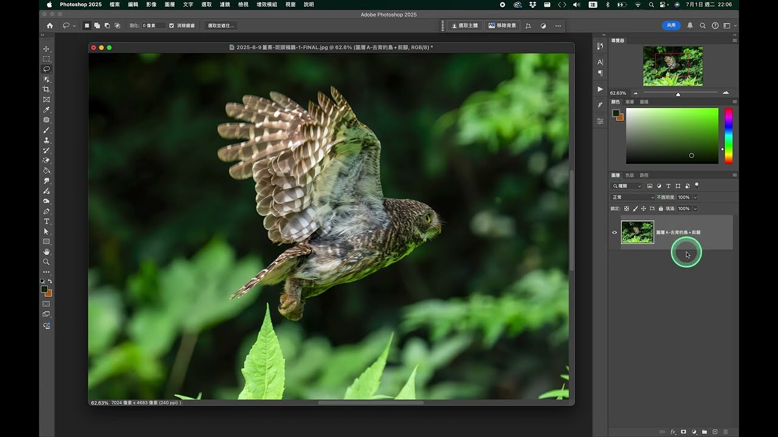The width and height of the screenshot is (778, 437).
Task: Click the 選取主體 button
Action: point(464,25)
